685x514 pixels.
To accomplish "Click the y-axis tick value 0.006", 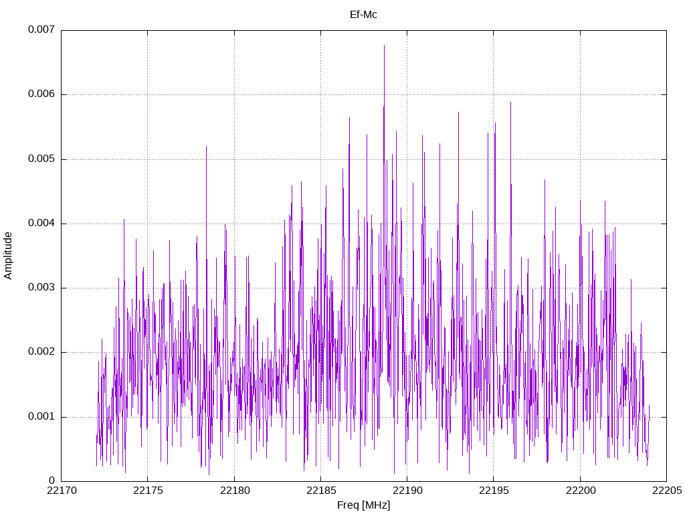I will tap(41, 94).
